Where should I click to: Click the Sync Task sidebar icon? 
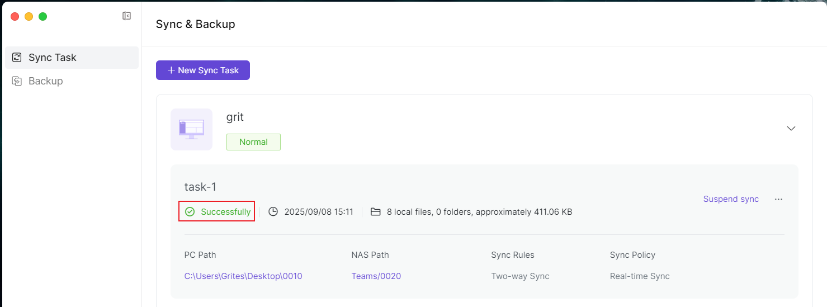click(17, 58)
